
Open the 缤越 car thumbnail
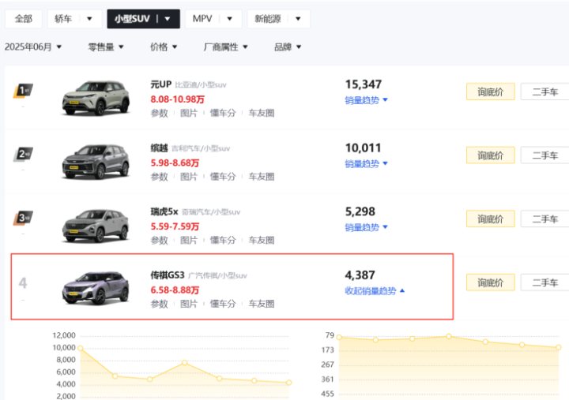(96, 162)
